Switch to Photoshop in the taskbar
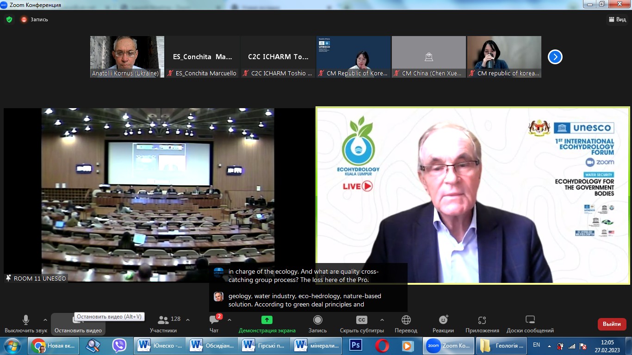Screen dimensions: 632x355 [356, 345]
